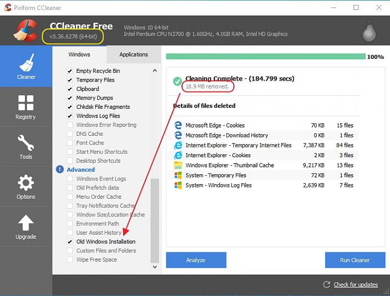Open the Check for updates link
Viewport: 390px width, 296px height.
(356, 285)
